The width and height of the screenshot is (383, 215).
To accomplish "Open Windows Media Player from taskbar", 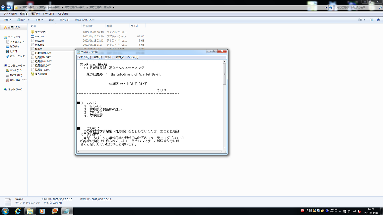I will [x=42, y=211].
